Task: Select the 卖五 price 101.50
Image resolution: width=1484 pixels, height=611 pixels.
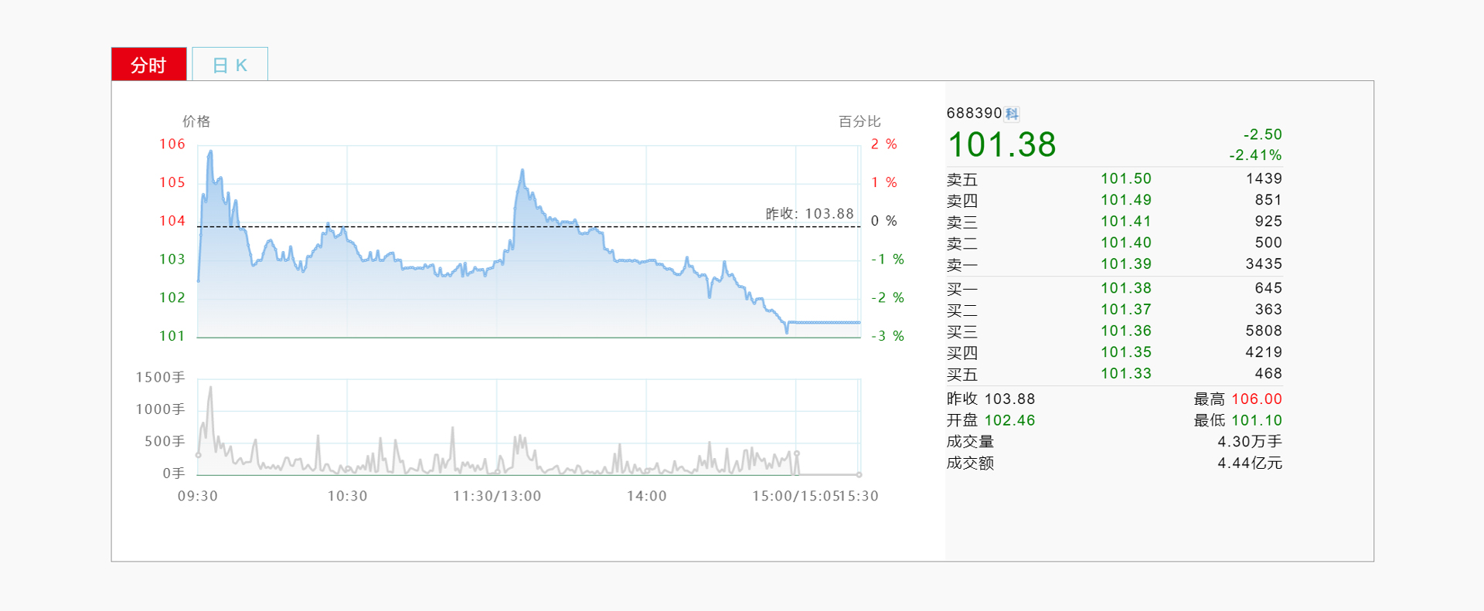Action: (x=1126, y=179)
